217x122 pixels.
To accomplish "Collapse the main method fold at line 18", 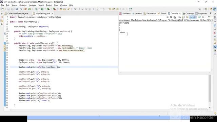I will pos(9,43).
